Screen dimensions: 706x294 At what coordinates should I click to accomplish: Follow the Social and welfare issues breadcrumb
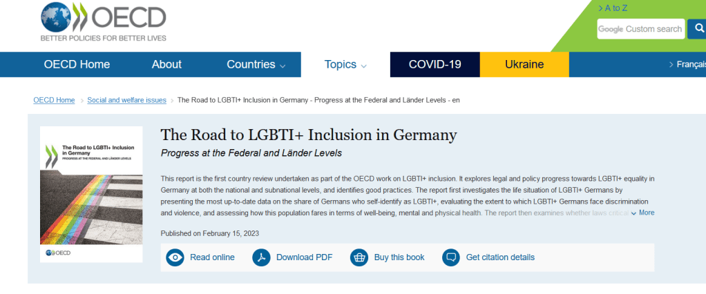tap(126, 100)
